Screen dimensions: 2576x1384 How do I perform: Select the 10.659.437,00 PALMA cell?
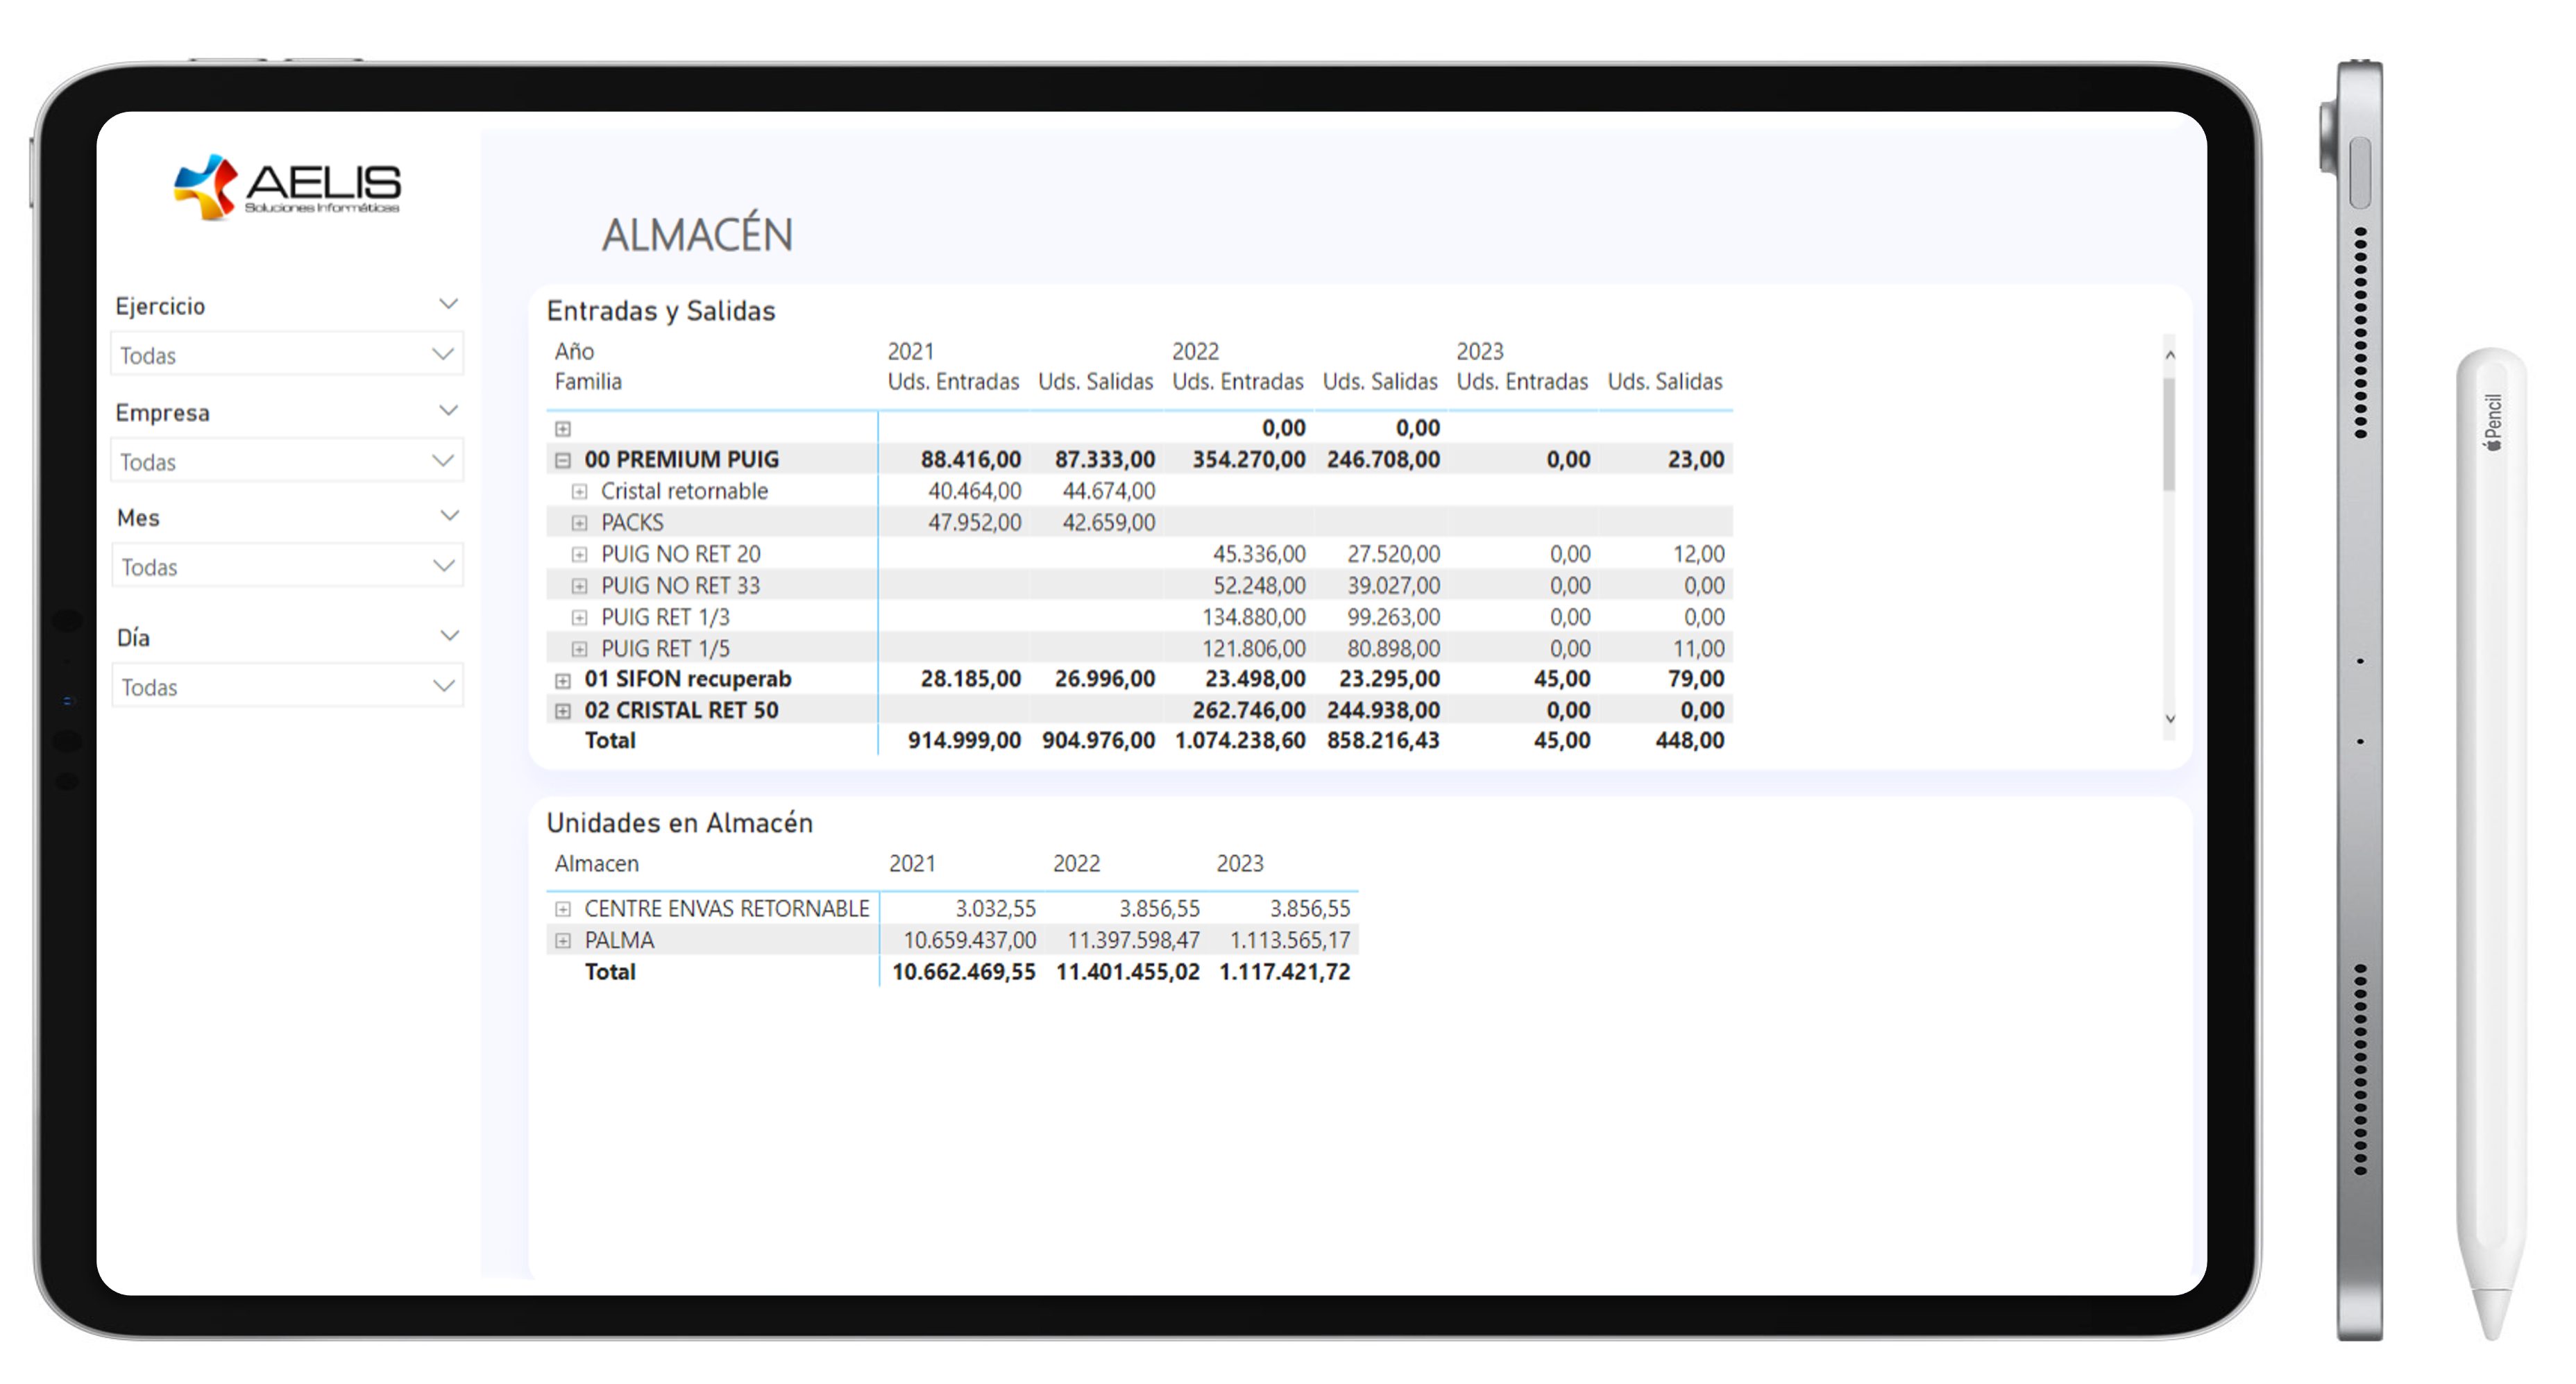969,941
